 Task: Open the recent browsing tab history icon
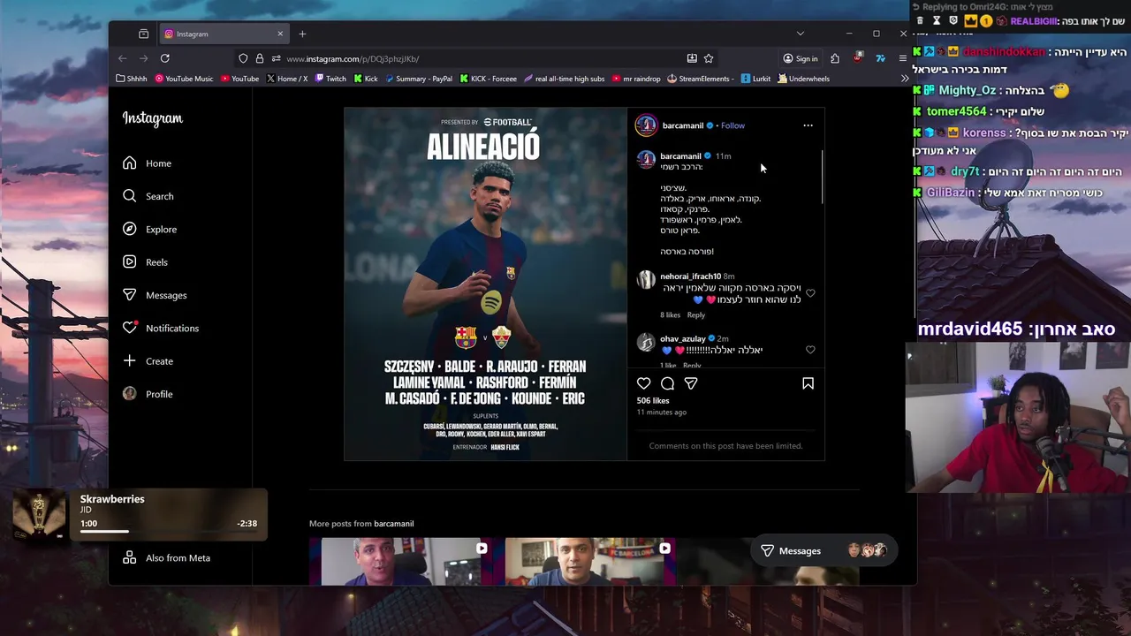click(143, 34)
